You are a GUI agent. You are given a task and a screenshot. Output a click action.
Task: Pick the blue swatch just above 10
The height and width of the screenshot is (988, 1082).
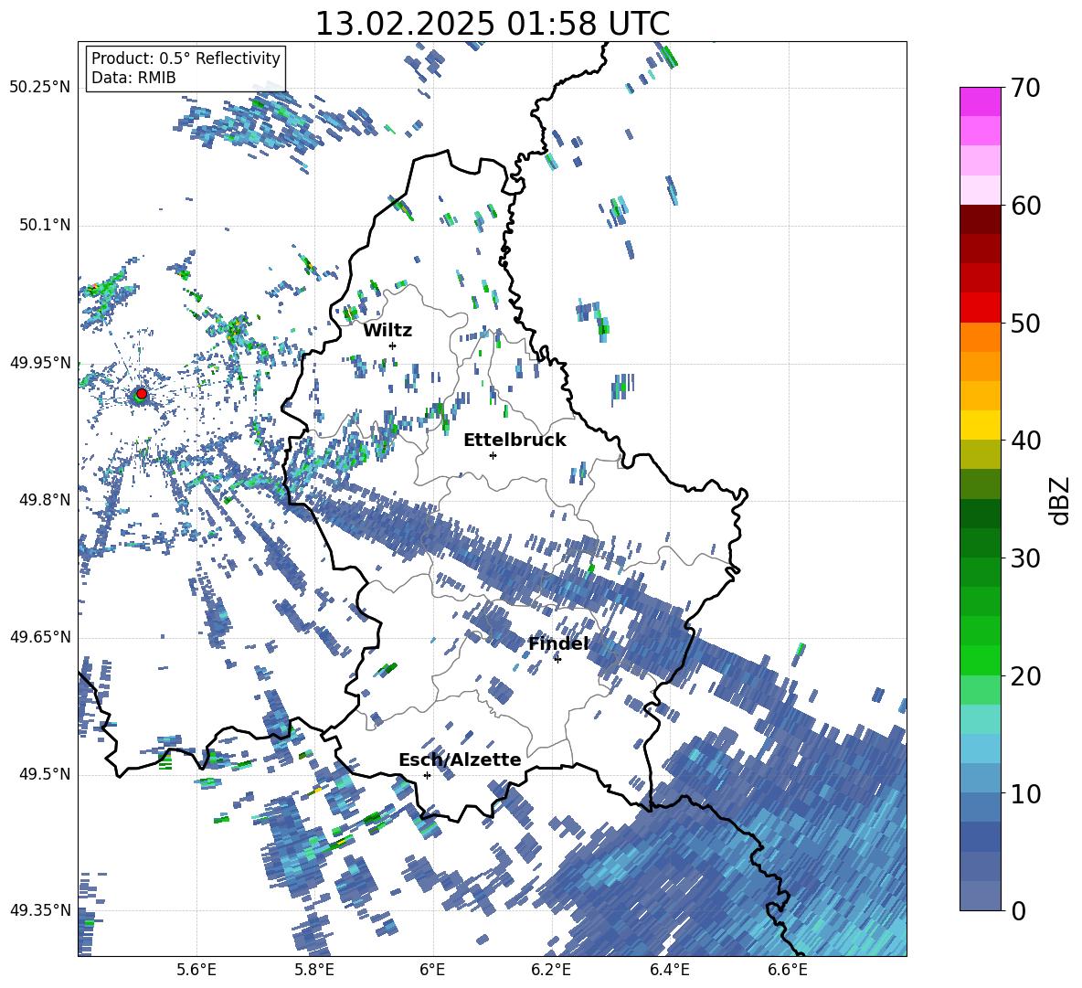coord(980,778)
